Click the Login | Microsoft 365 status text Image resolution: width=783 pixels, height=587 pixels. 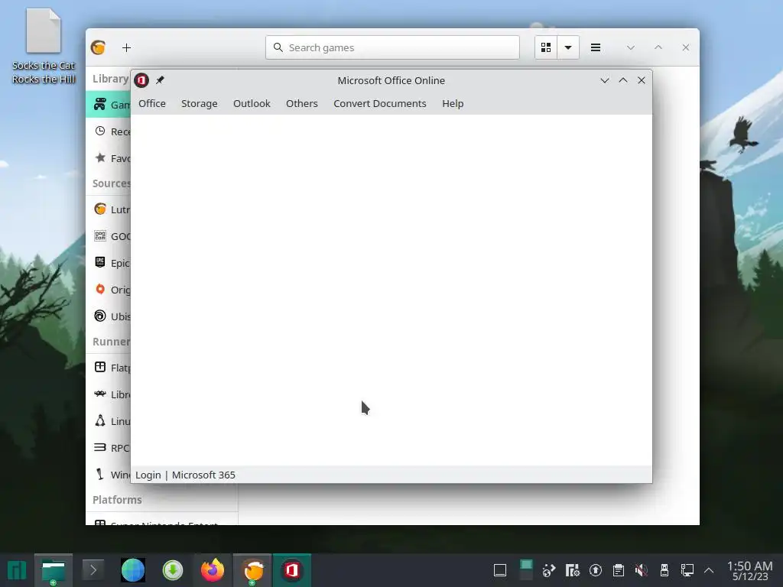pos(185,475)
